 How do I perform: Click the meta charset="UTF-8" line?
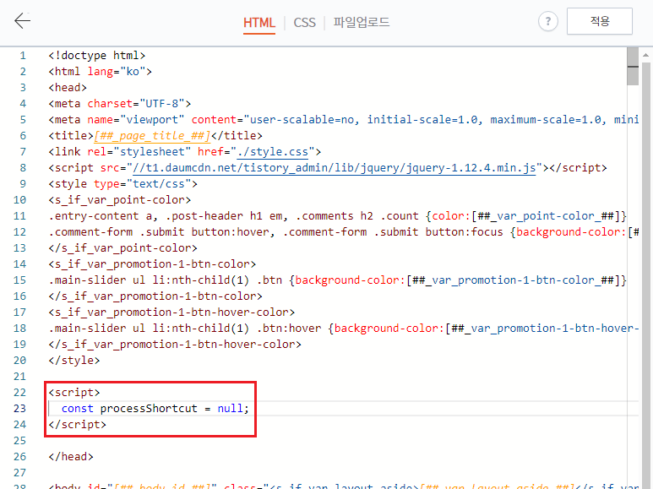pos(119,104)
